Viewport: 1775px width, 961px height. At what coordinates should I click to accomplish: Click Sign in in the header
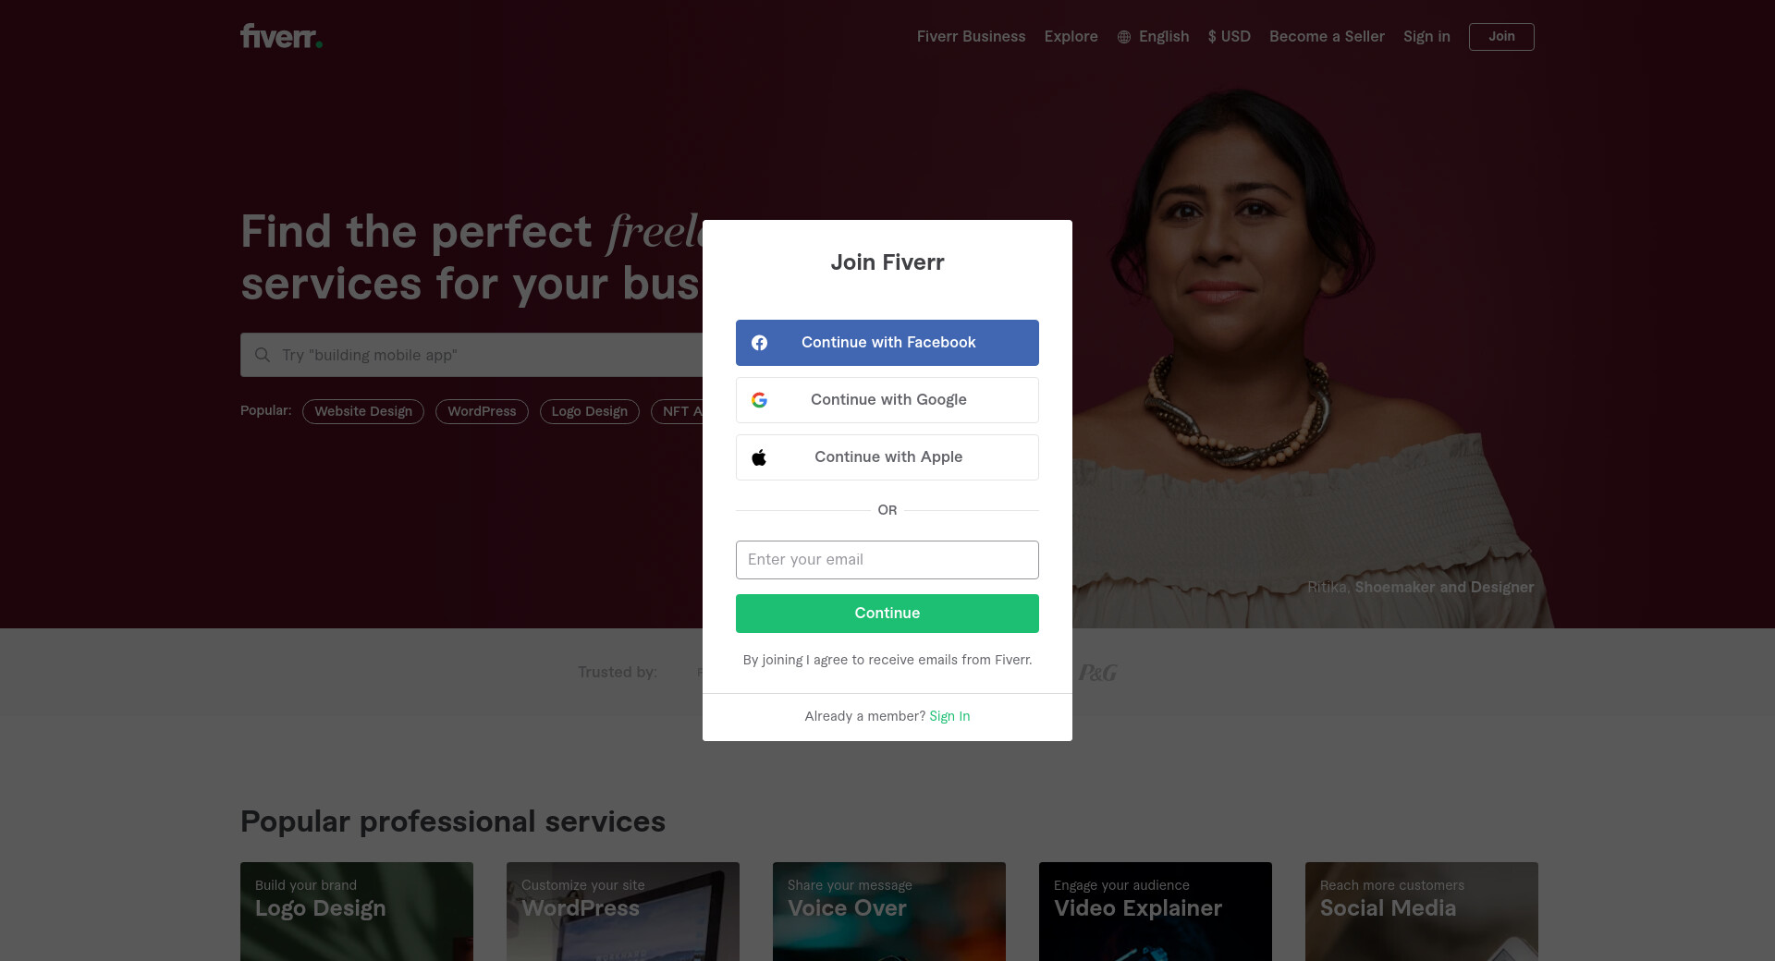click(x=1426, y=37)
